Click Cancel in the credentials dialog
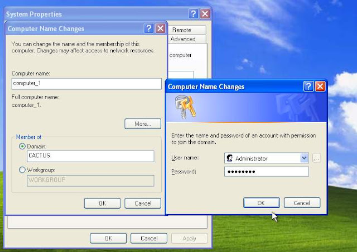The width and height of the screenshot is (357, 252). pos(302,203)
